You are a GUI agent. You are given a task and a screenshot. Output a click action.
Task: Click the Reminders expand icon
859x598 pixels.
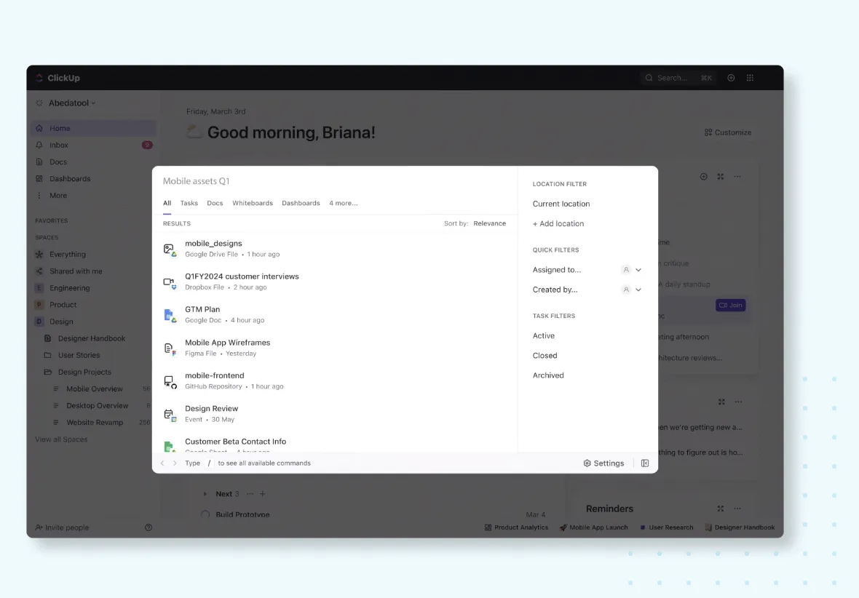(x=721, y=509)
